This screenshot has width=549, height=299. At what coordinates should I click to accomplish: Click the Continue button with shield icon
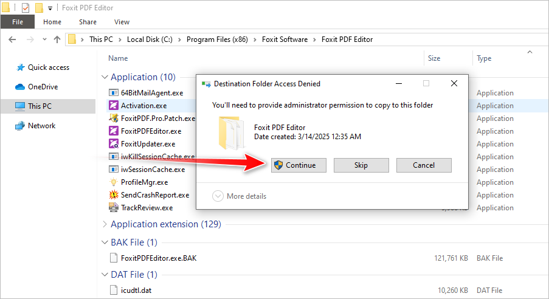coord(299,165)
